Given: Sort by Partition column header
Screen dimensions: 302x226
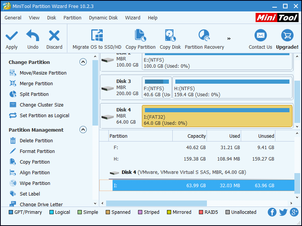Looking at the screenshot, I should point(141,136).
